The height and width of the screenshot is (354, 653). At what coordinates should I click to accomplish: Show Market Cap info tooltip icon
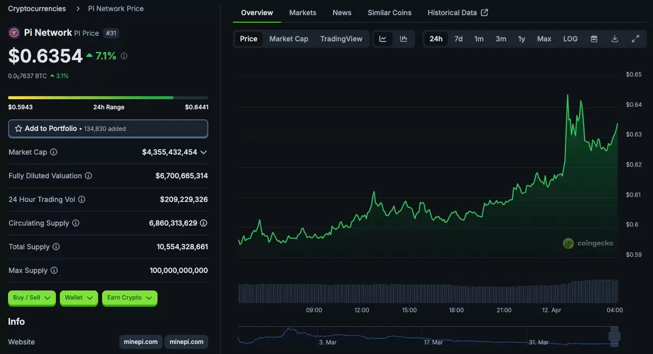click(x=54, y=152)
